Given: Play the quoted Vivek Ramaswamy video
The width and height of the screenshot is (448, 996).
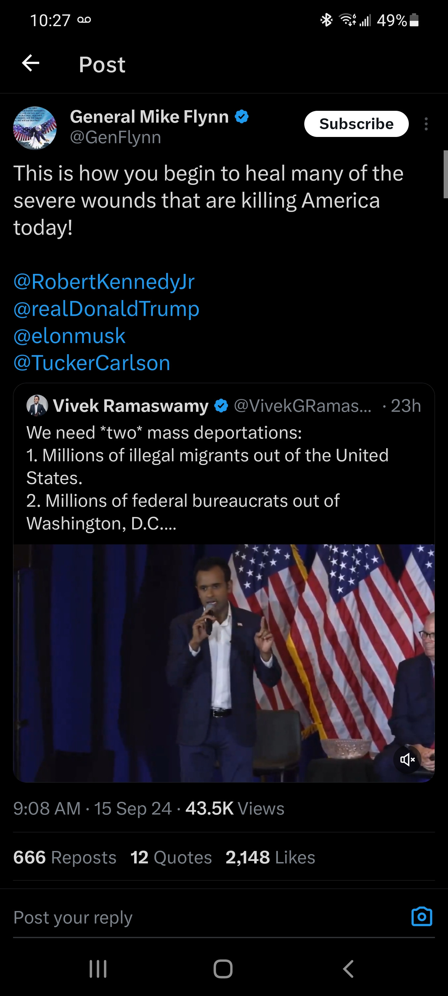Looking at the screenshot, I should [x=224, y=663].
